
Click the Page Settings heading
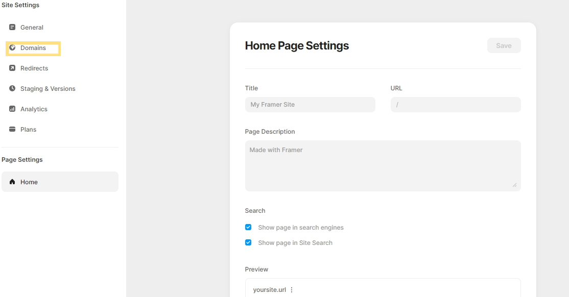(x=22, y=160)
